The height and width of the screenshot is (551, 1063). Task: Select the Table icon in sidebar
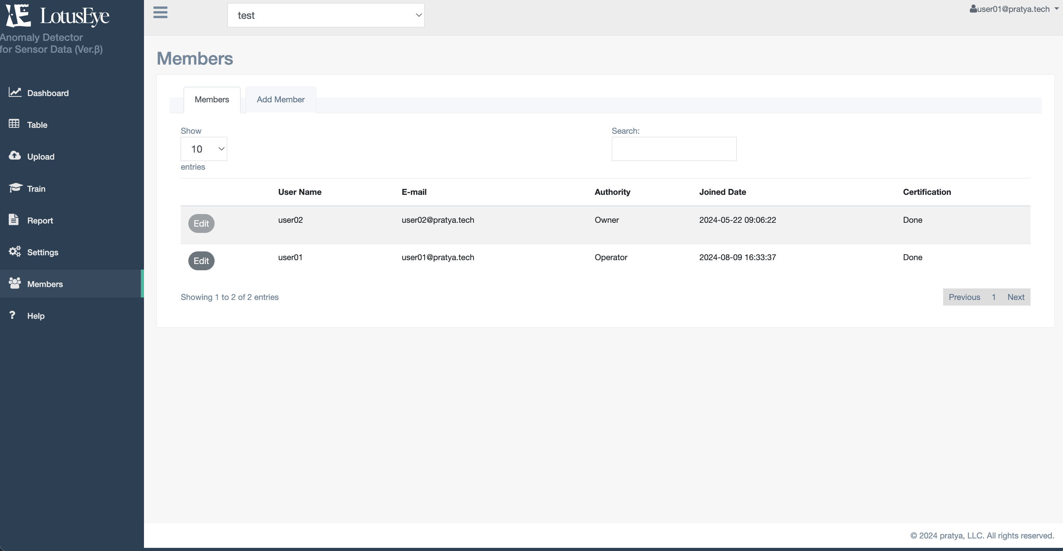click(x=13, y=124)
